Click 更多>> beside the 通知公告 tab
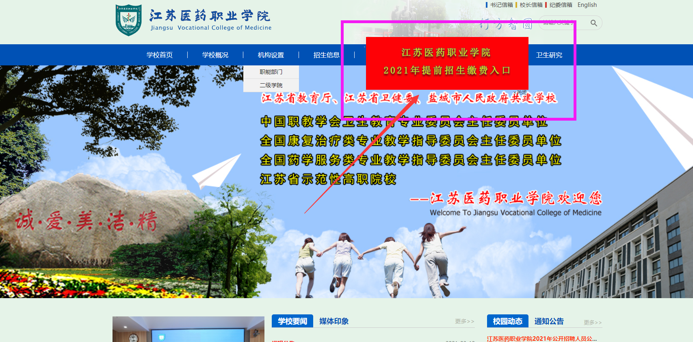 [593, 322]
